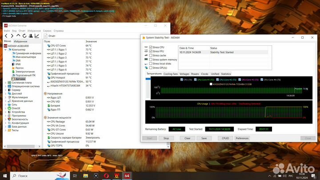Screen dimensions: 320x180
Task: Click the Refresh icon in AIDA64 toolbar
Action: coord(24,36)
